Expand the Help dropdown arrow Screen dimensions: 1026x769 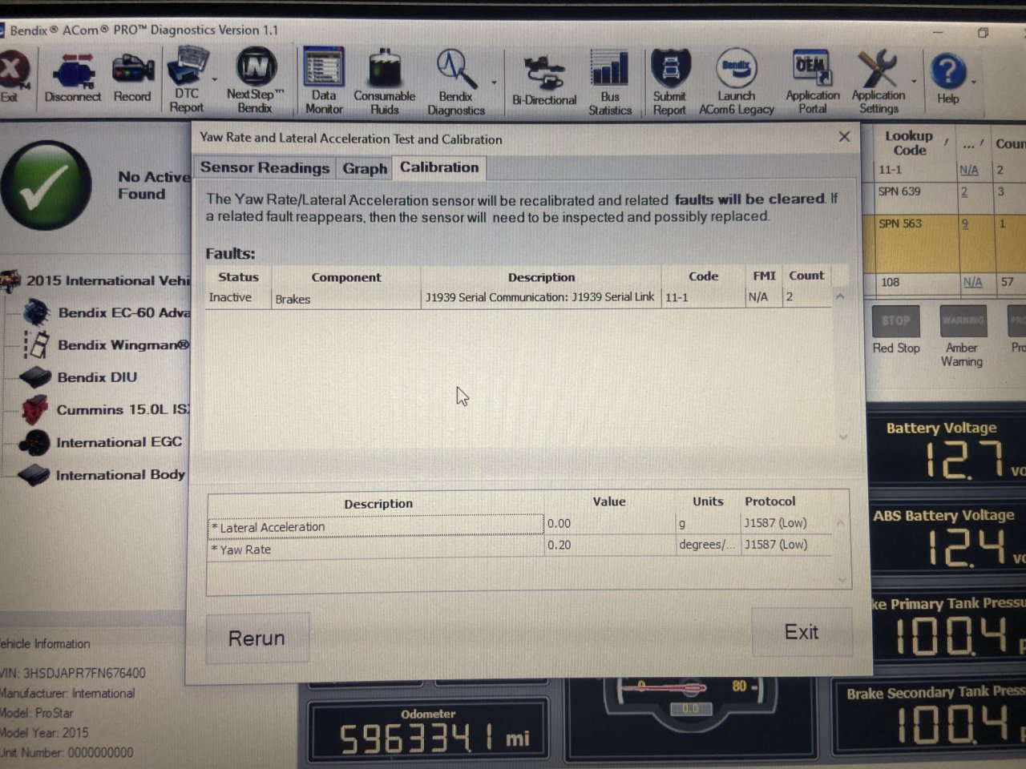(x=974, y=82)
